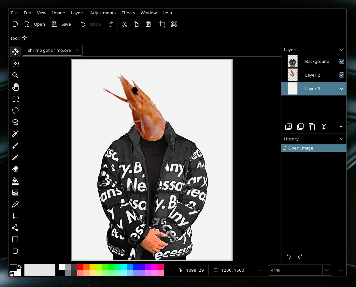Screen dimensions: 356x287
Task: Disable visibility of Layer 3
Action: (342, 89)
